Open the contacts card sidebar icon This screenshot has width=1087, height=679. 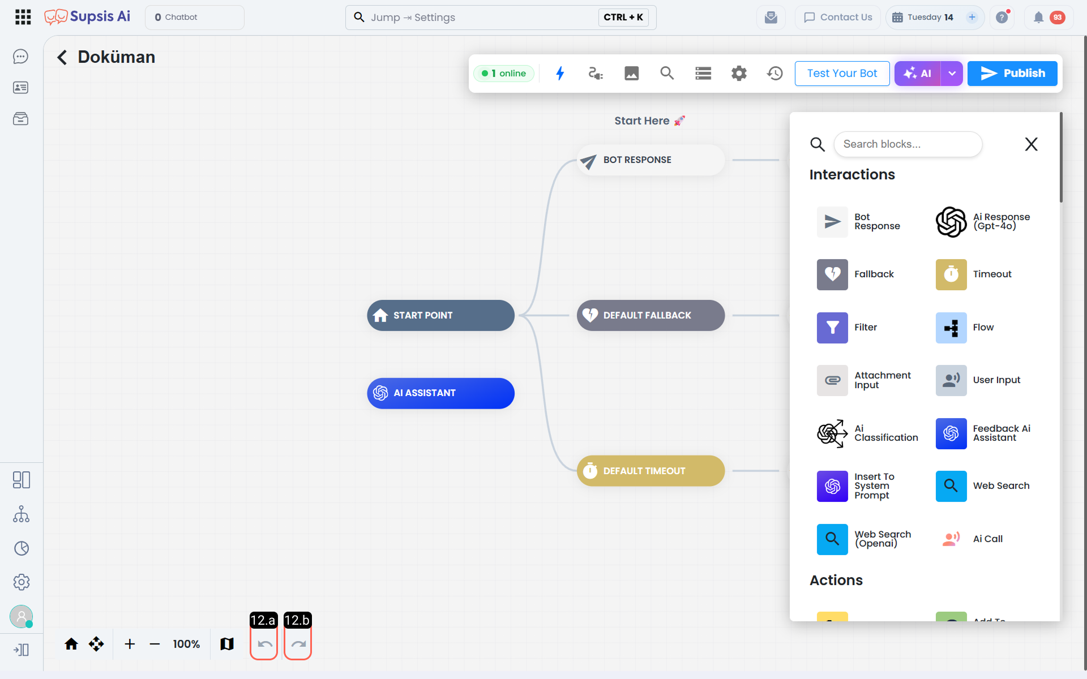(21, 88)
